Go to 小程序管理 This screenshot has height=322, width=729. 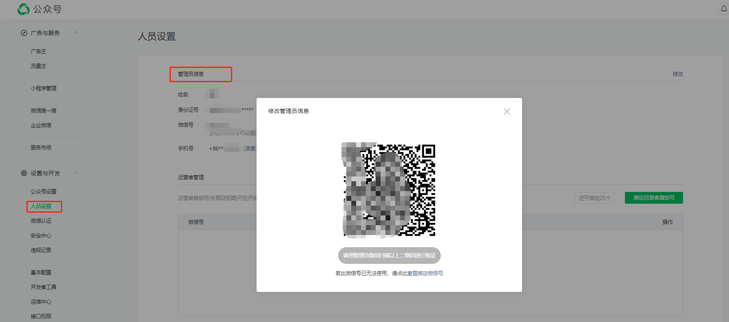coord(44,88)
